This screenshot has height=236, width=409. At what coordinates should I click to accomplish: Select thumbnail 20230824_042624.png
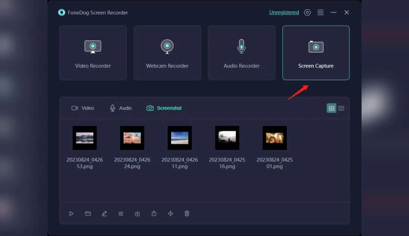tap(132, 138)
